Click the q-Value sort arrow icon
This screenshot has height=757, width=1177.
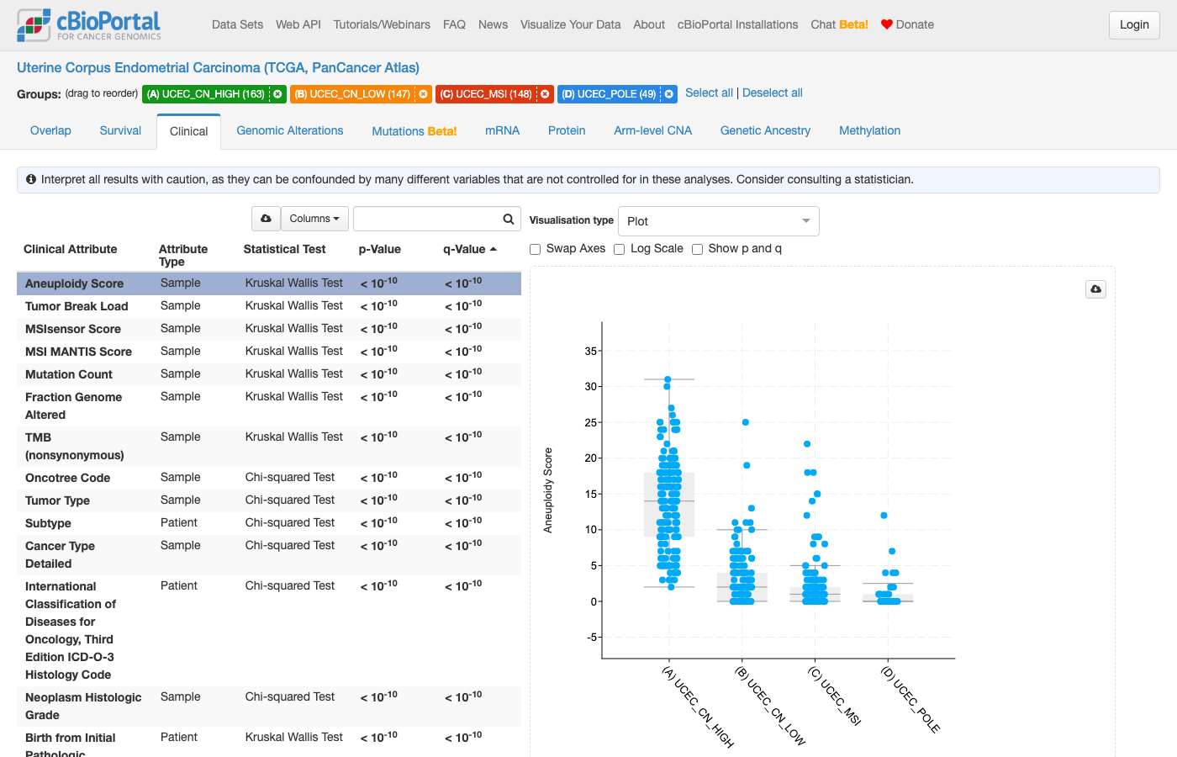pos(493,249)
